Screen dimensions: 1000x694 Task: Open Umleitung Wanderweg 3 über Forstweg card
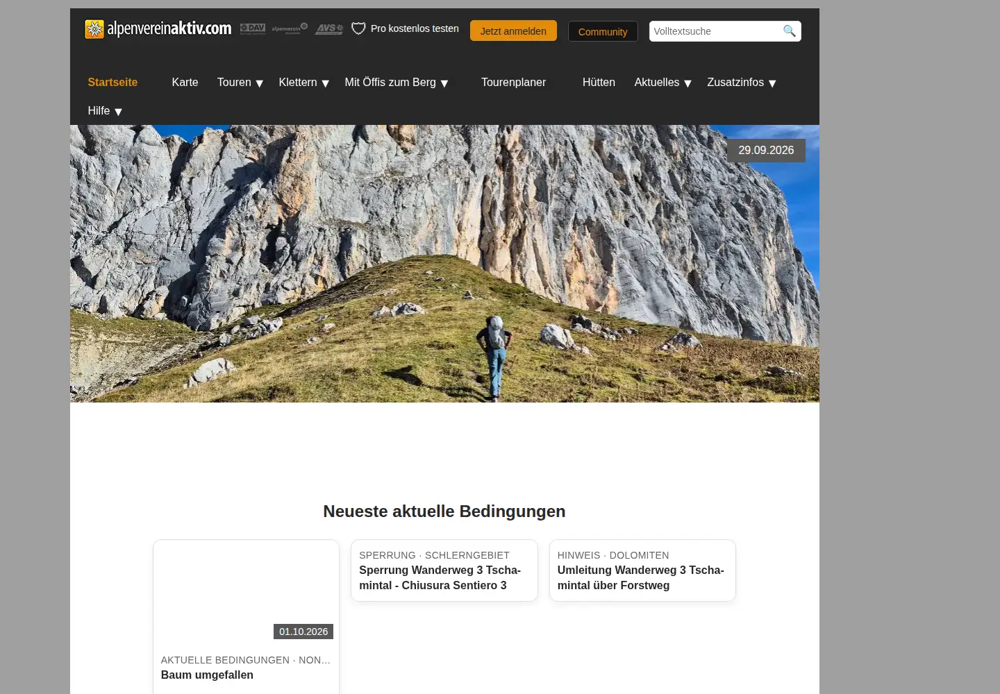point(642,570)
